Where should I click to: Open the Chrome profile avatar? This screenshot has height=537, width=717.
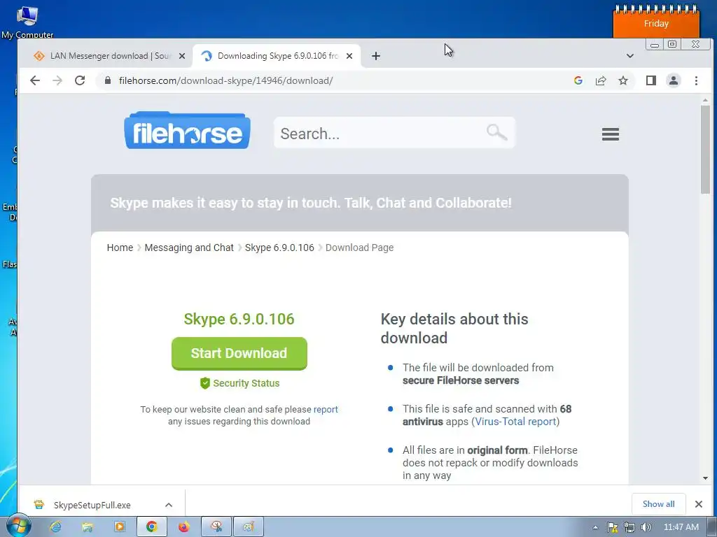coord(673,81)
